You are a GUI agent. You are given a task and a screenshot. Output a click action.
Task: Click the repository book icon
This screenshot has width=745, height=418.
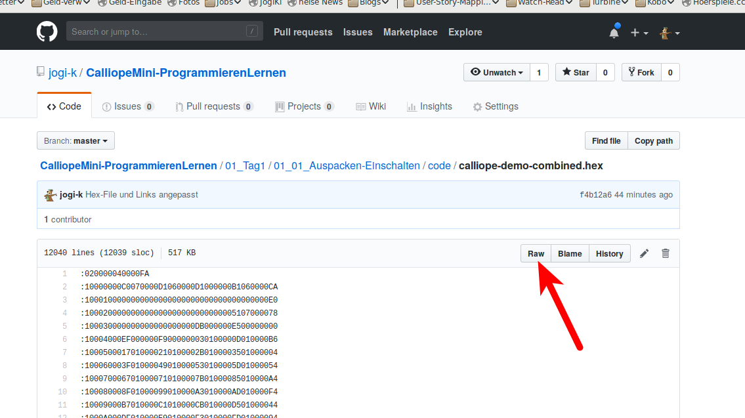click(x=41, y=72)
